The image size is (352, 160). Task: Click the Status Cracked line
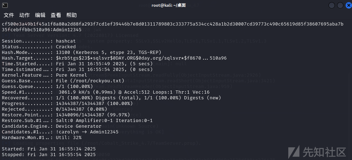pyautogui.click(x=39, y=47)
